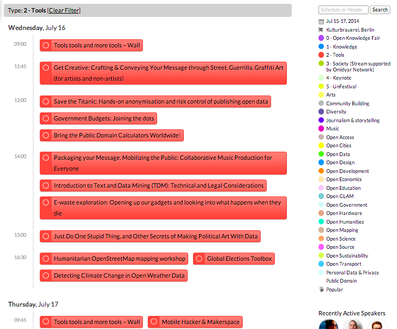
Task: Select Arts category
Action: 330,95
